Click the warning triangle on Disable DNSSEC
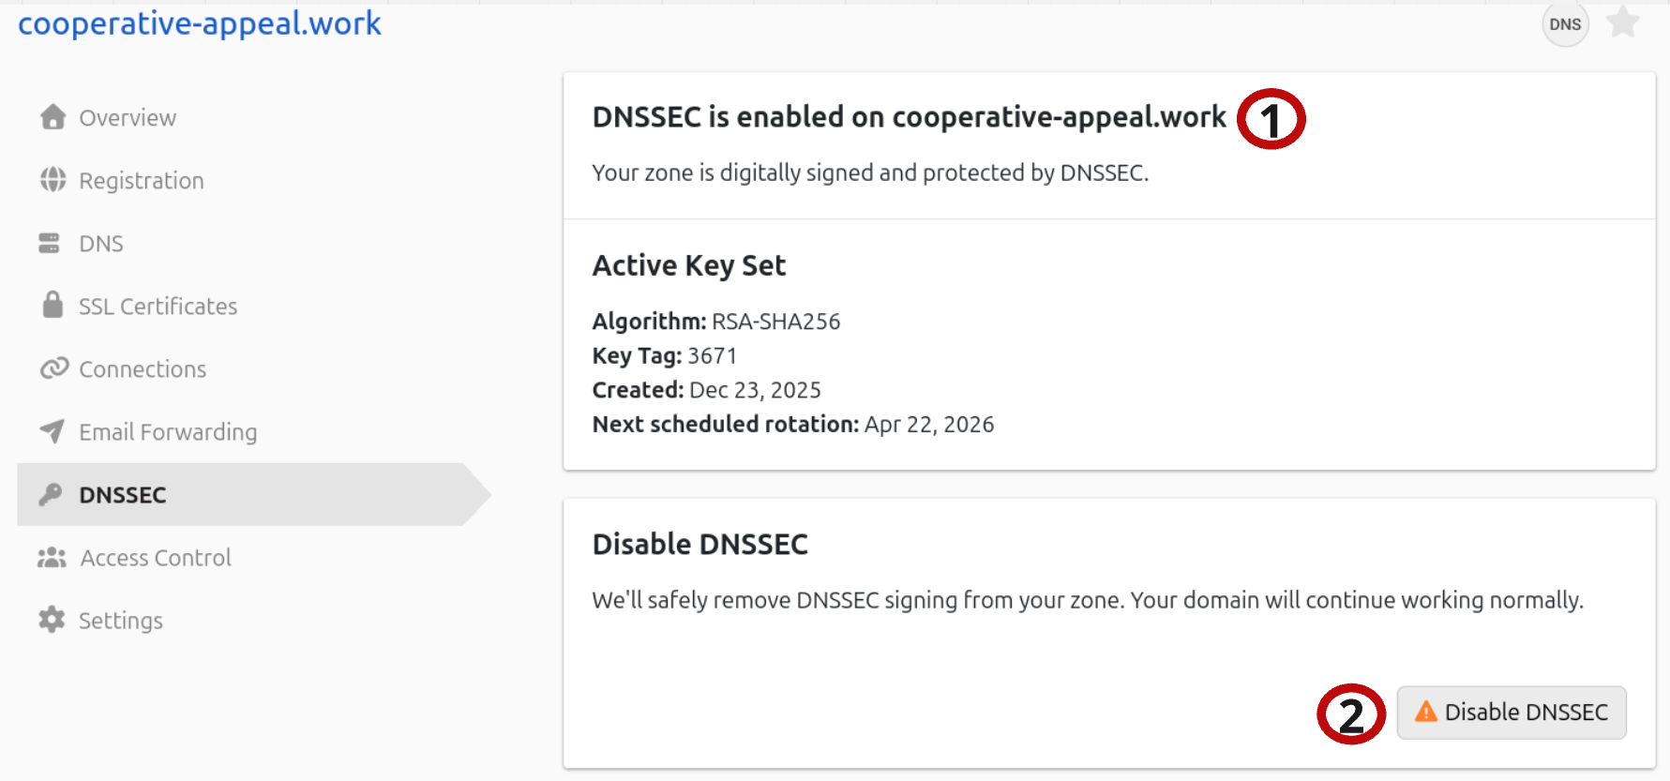 click(1425, 712)
